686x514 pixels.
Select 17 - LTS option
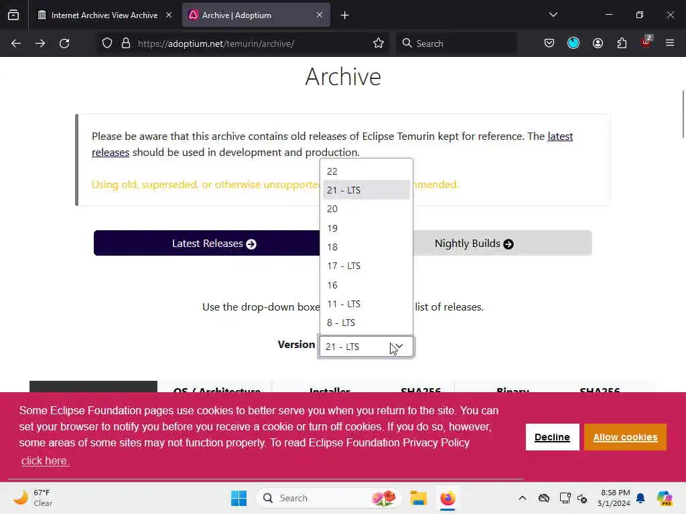[366, 266]
